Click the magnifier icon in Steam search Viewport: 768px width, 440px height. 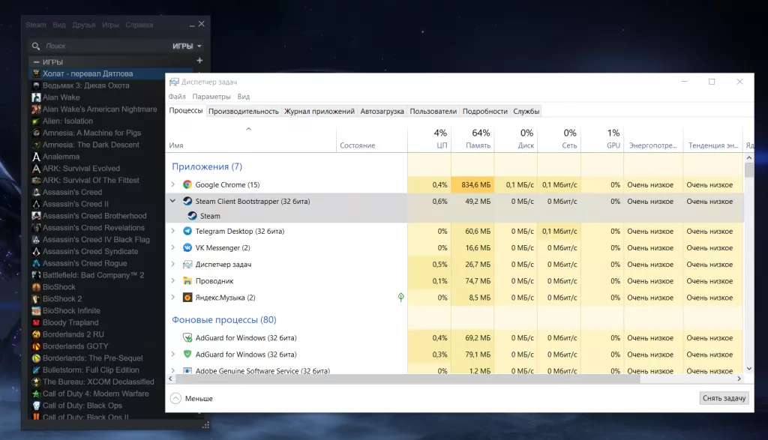tap(37, 46)
